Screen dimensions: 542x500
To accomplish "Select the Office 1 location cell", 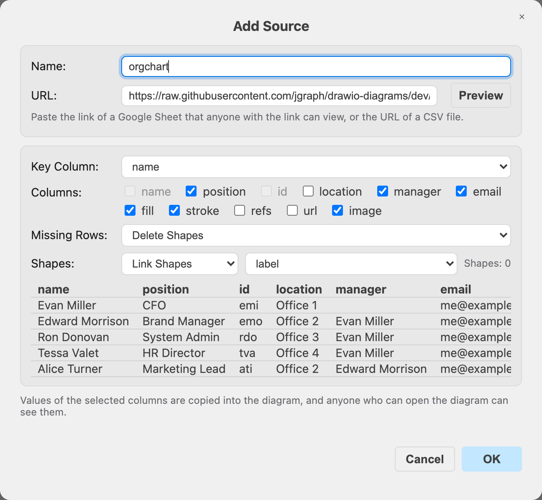I will 297,306.
